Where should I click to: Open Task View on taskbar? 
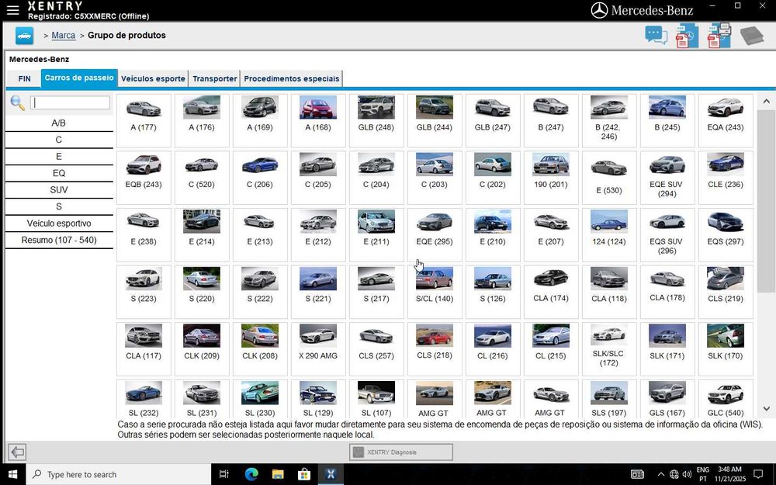[x=224, y=474]
